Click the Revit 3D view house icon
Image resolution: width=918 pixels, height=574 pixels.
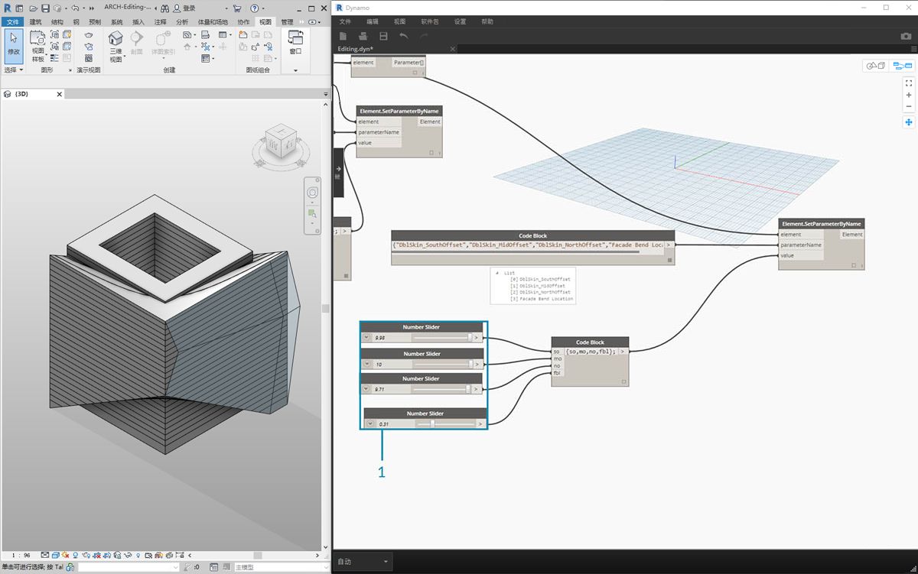click(116, 38)
